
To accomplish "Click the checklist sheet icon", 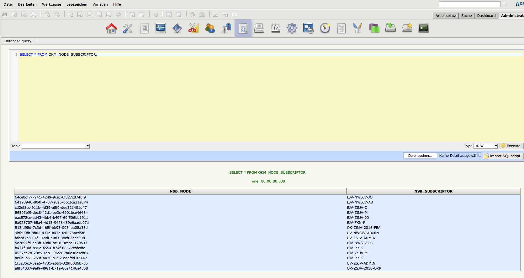I will [341, 28].
